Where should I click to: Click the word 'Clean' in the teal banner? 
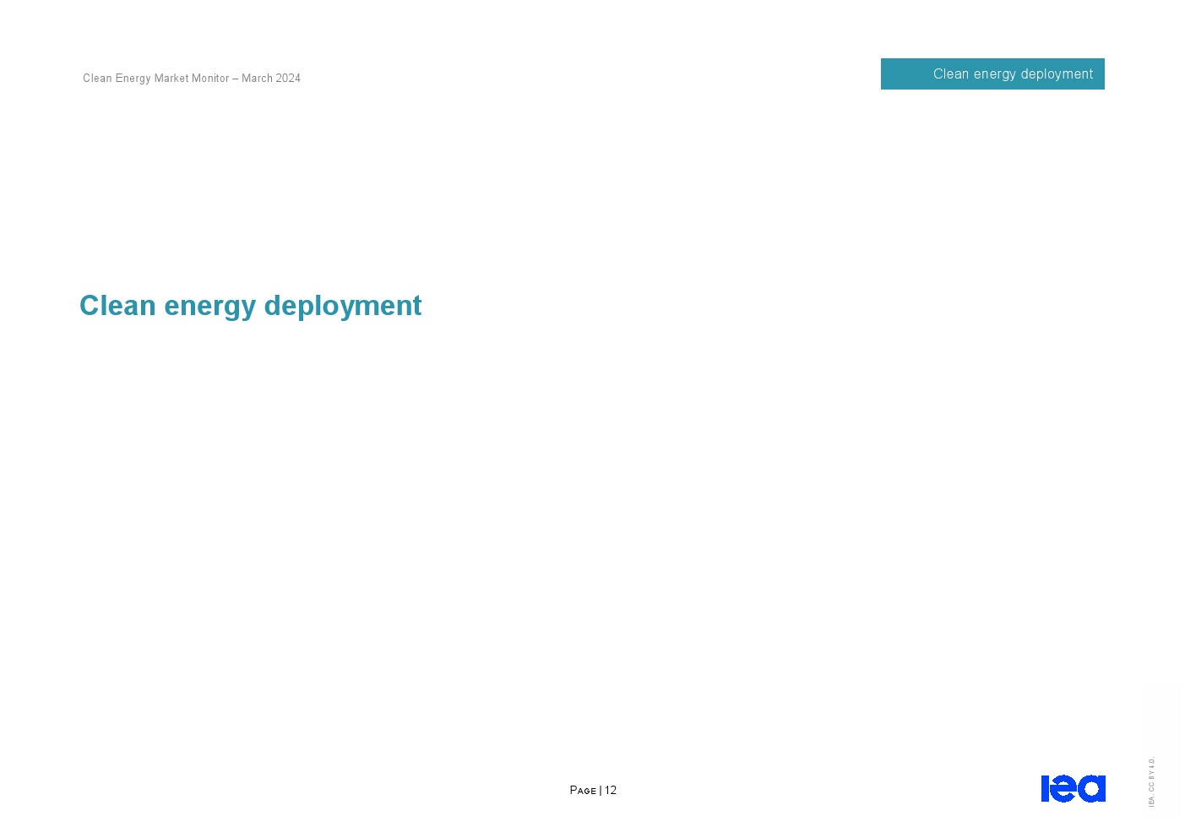point(950,74)
